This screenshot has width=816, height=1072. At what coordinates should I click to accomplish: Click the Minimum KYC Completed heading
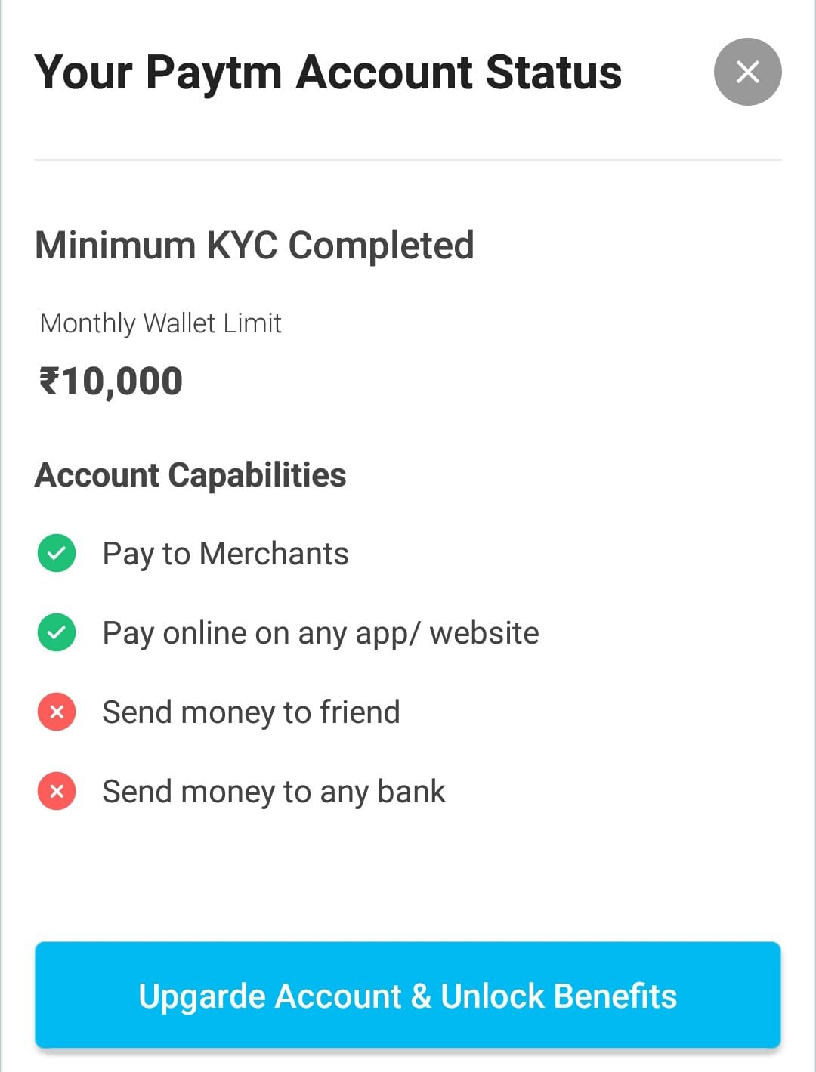click(255, 246)
